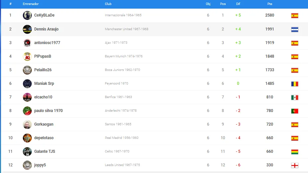Sort by the Pte column header
Screen dimensions: 308x173
[x=270, y=4]
